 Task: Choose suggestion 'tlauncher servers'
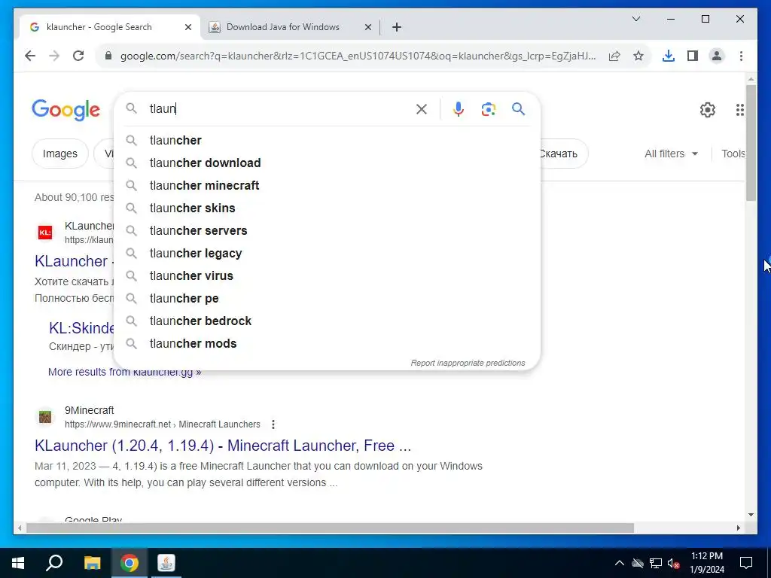(x=327, y=230)
